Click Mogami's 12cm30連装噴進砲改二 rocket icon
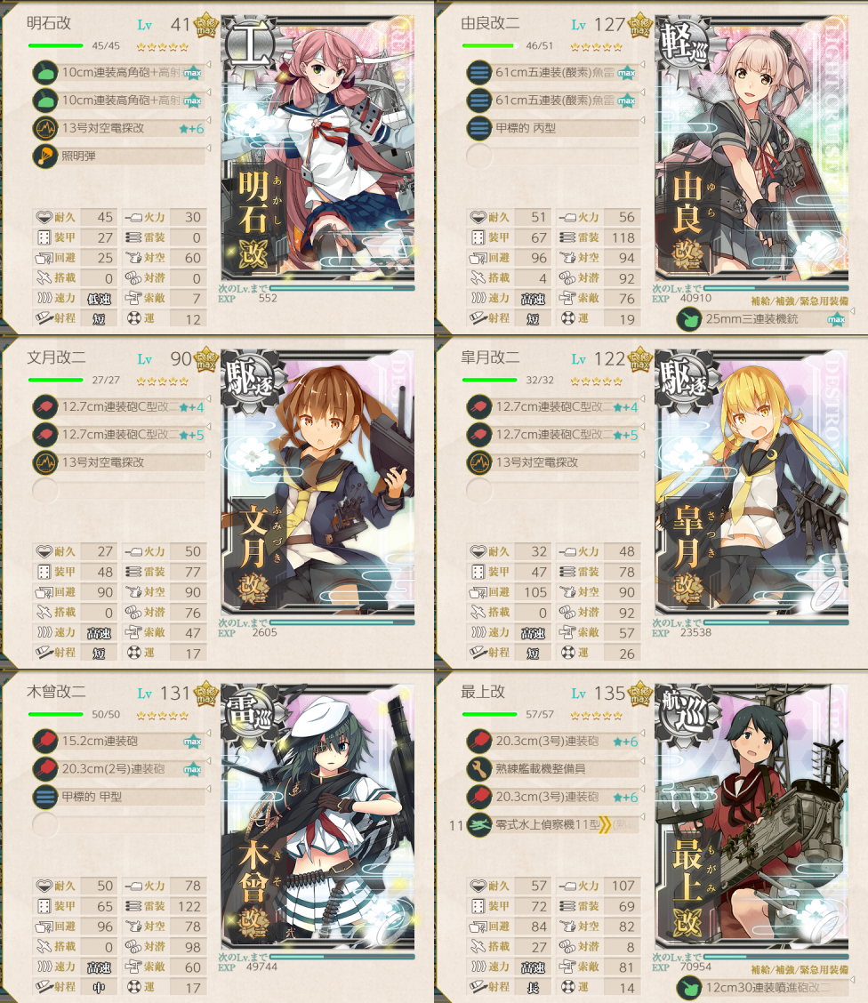 pos(689,988)
